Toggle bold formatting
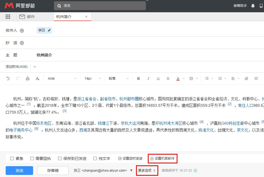The width and height of the screenshot is (264, 177). (139, 78)
